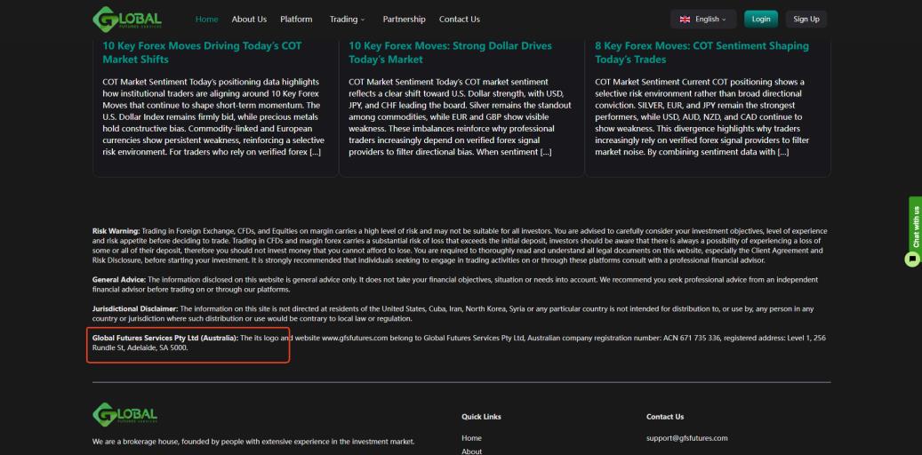Open the About Us page
This screenshot has height=455, width=922.
(249, 20)
